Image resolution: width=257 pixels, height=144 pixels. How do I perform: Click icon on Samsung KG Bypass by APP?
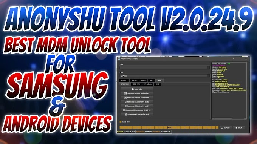click(126, 115)
